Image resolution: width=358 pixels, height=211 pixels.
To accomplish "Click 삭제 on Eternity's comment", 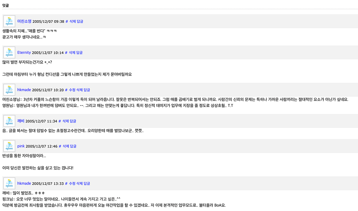I will click(x=72, y=52).
